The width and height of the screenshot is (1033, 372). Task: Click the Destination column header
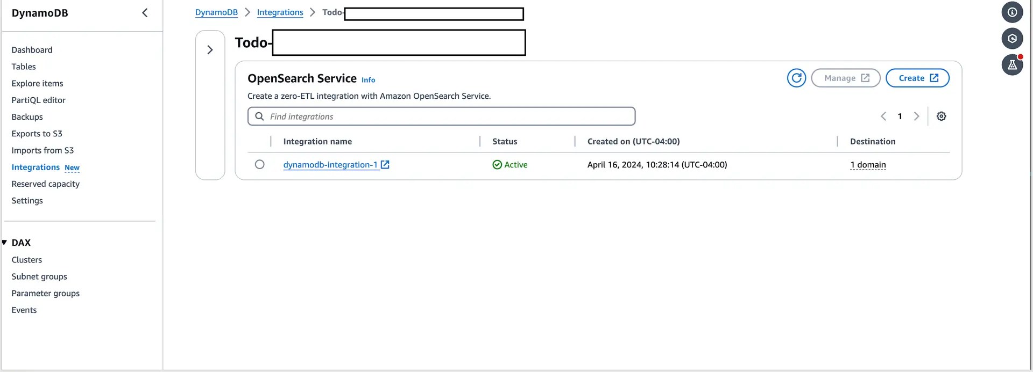[873, 141]
